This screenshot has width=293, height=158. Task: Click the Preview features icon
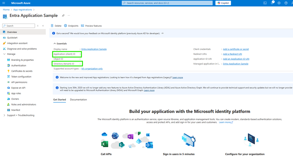pyautogui.click(x=82, y=26)
